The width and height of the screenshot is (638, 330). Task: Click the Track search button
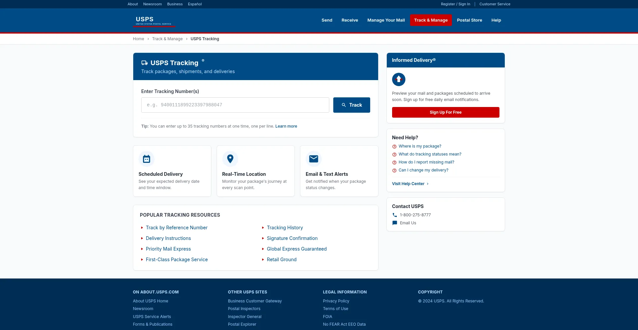click(x=352, y=105)
